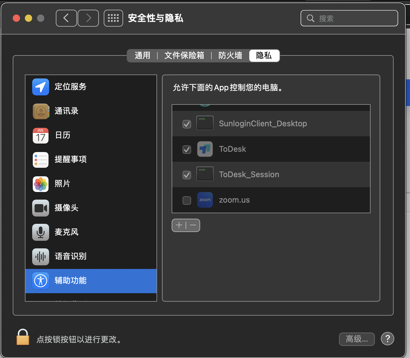Click the Microphone icon in sidebar
Image resolution: width=410 pixels, height=358 pixels.
pyautogui.click(x=41, y=232)
